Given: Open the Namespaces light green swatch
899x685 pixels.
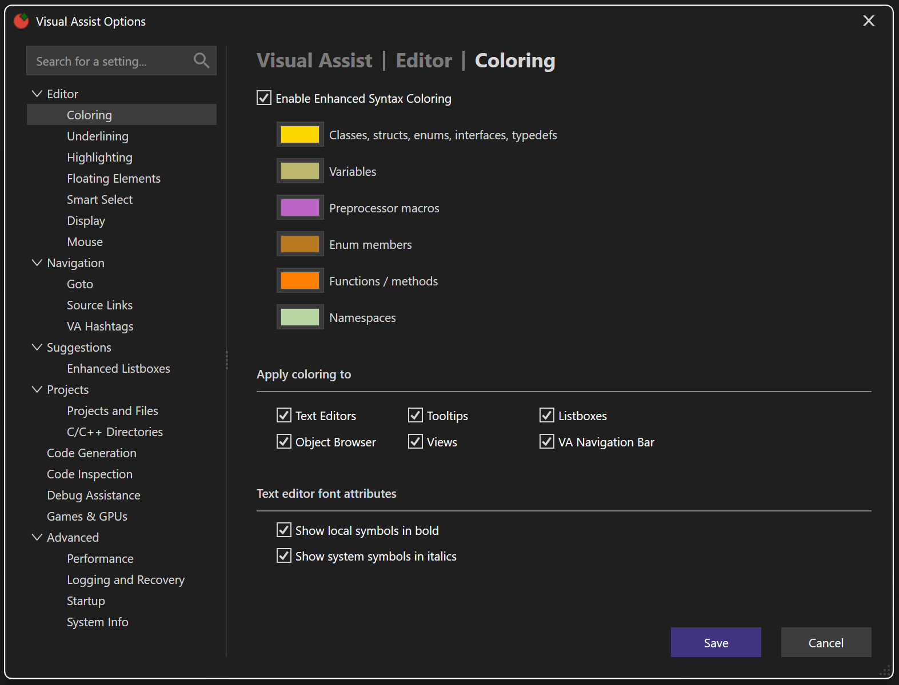Looking at the screenshot, I should pos(300,317).
